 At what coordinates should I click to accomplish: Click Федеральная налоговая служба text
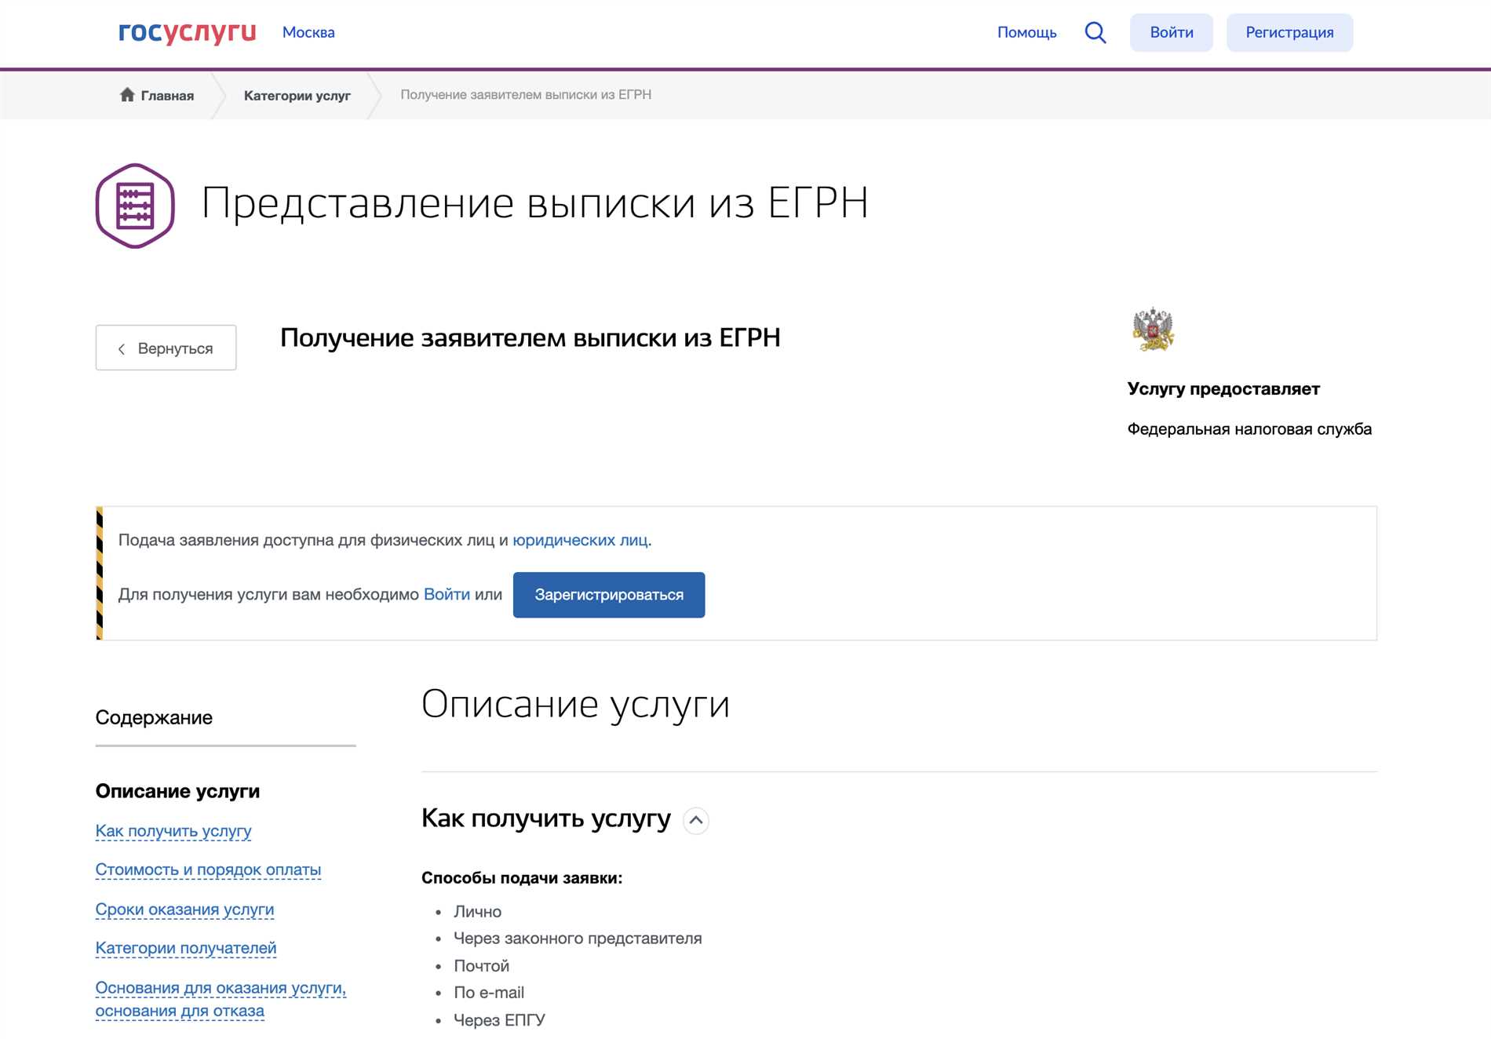1249,429
